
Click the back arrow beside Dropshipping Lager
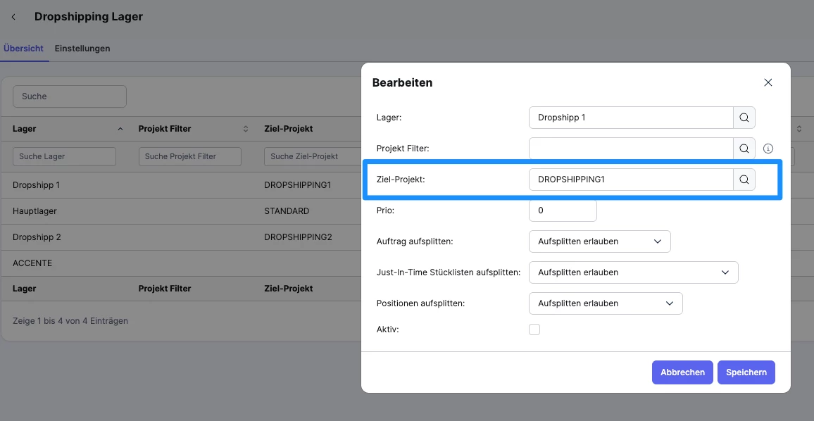pos(13,17)
